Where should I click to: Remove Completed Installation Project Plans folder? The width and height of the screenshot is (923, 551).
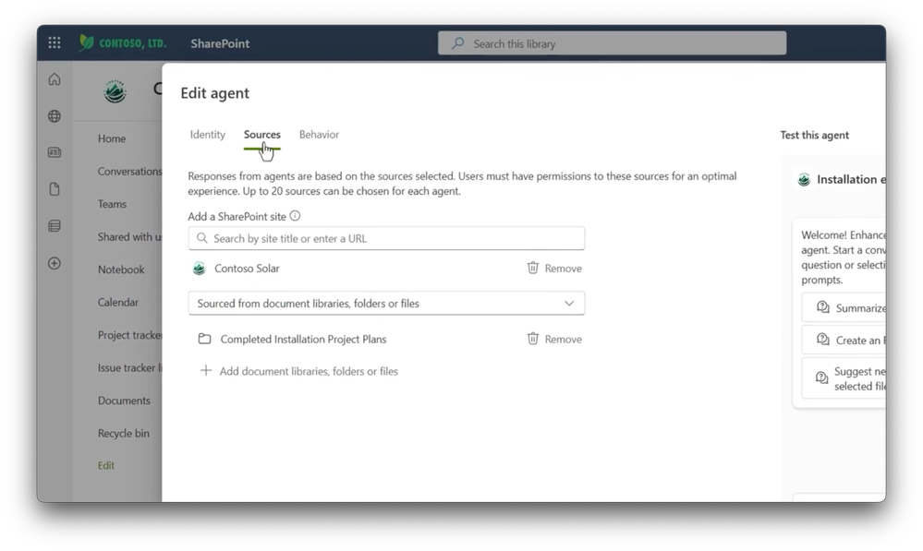554,340
